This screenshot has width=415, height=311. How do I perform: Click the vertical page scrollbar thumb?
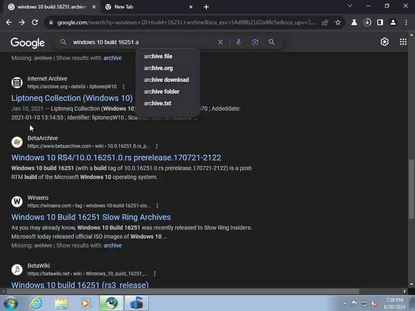click(x=411, y=189)
